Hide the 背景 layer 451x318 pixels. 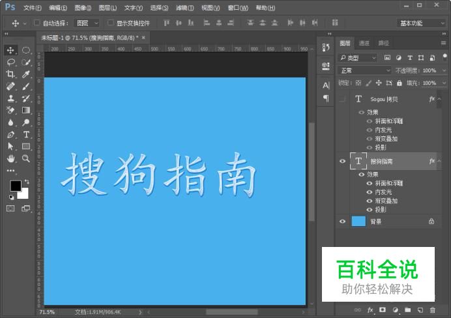coord(342,222)
